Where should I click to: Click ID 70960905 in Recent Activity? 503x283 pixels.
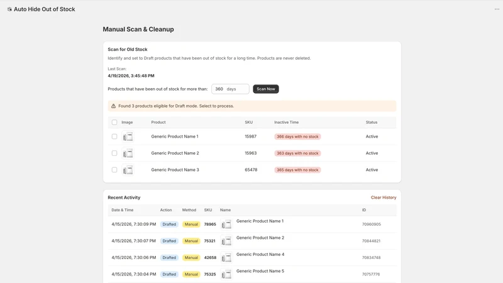372,225
